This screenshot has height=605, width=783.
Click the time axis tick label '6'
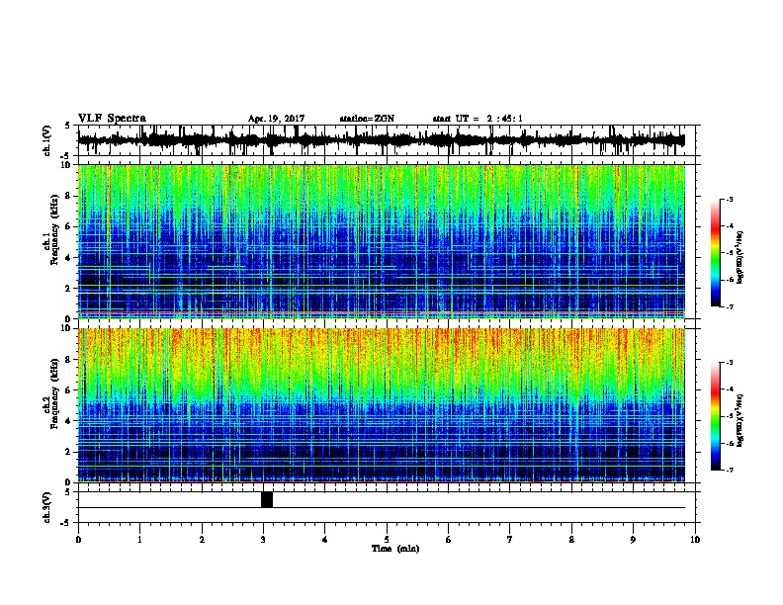[x=449, y=540]
